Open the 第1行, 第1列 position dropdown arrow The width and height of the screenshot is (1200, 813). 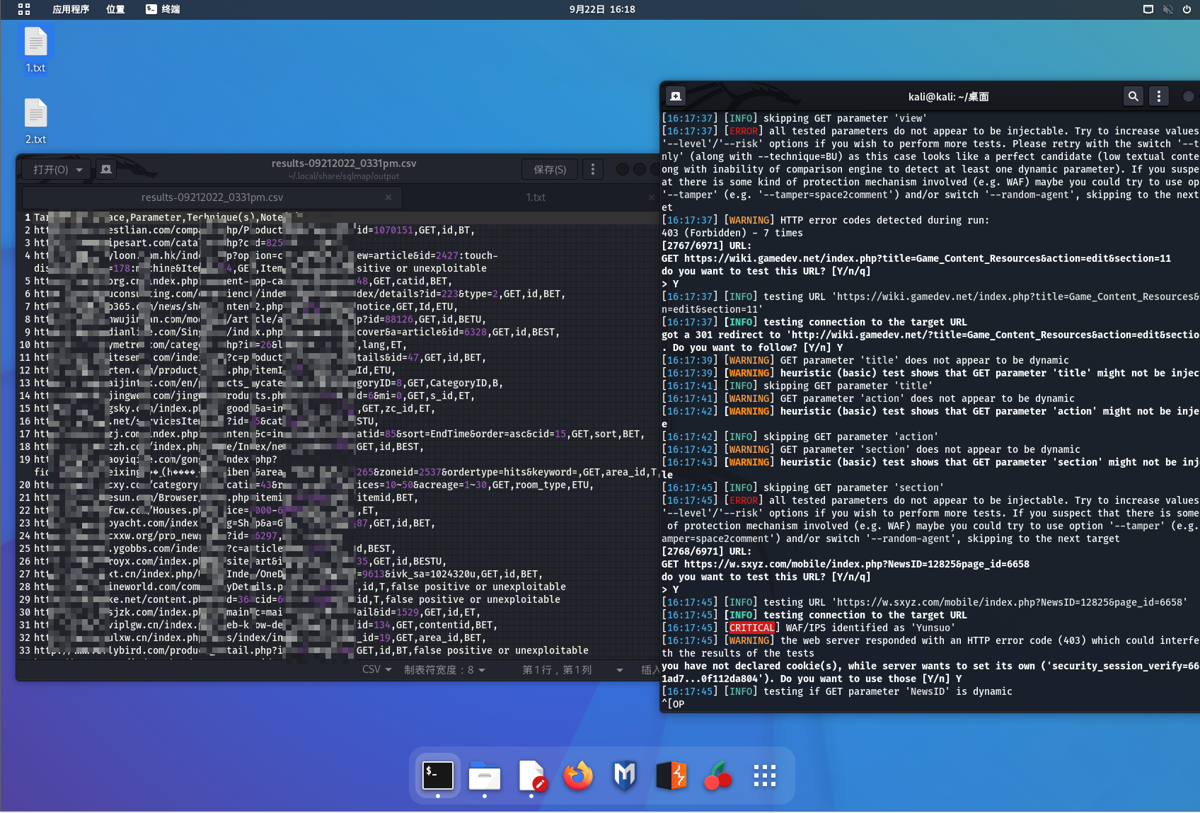click(x=620, y=669)
